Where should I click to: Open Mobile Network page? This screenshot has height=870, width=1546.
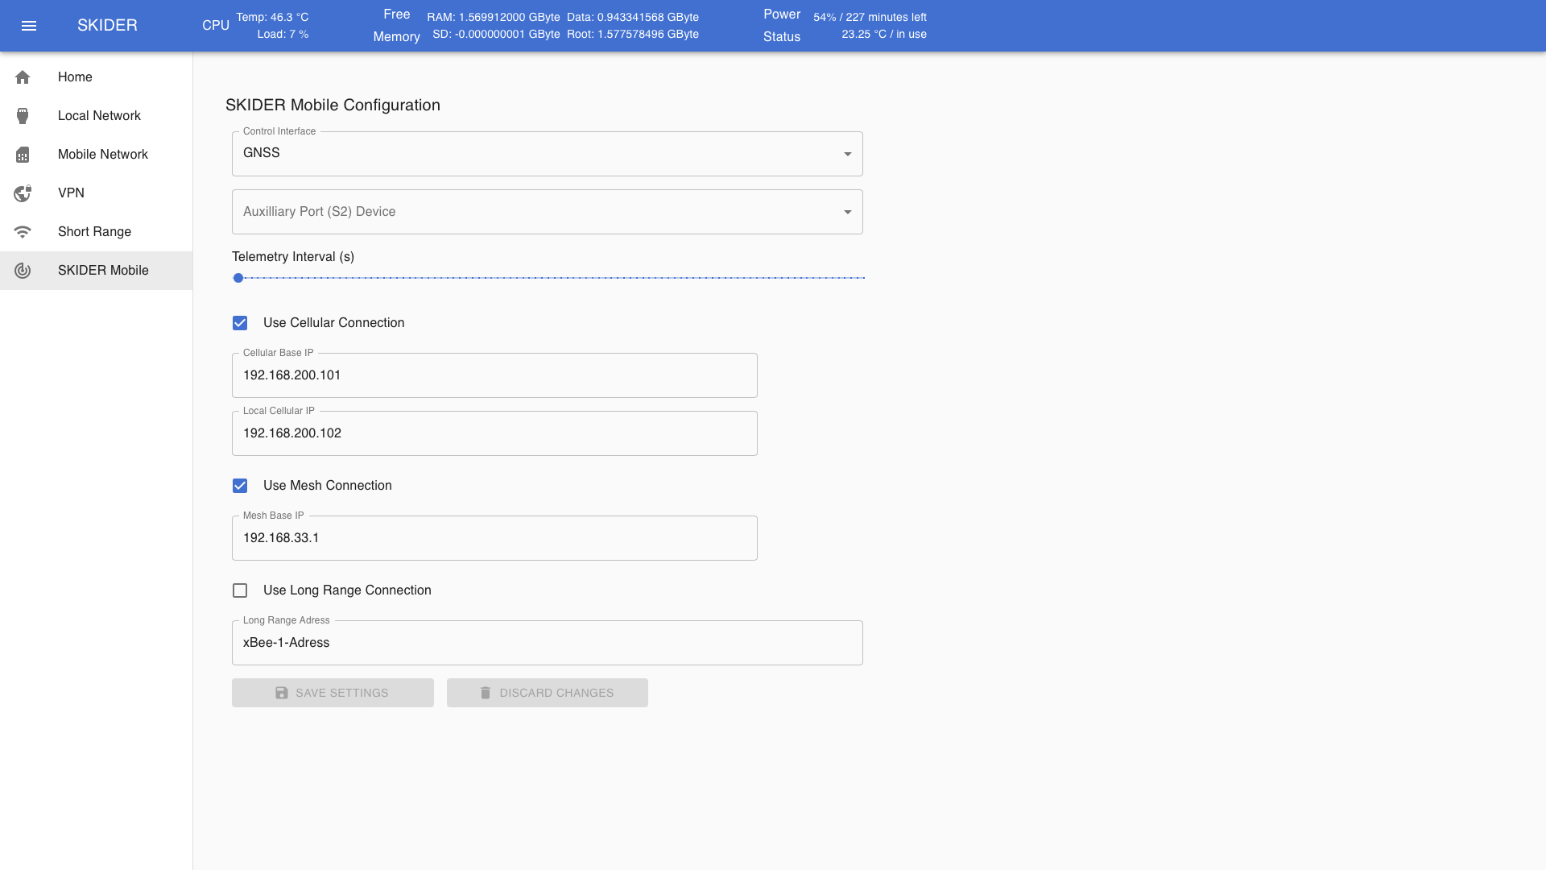click(x=97, y=155)
